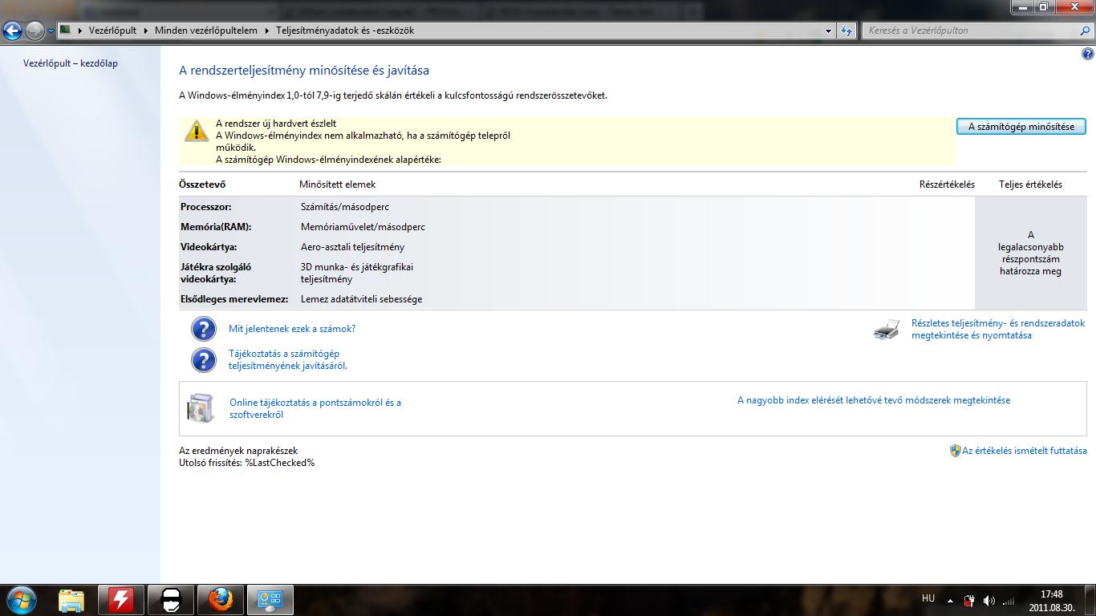Open Részletes teljesítmény- és rendszeradatok megtekintése link

[998, 330]
